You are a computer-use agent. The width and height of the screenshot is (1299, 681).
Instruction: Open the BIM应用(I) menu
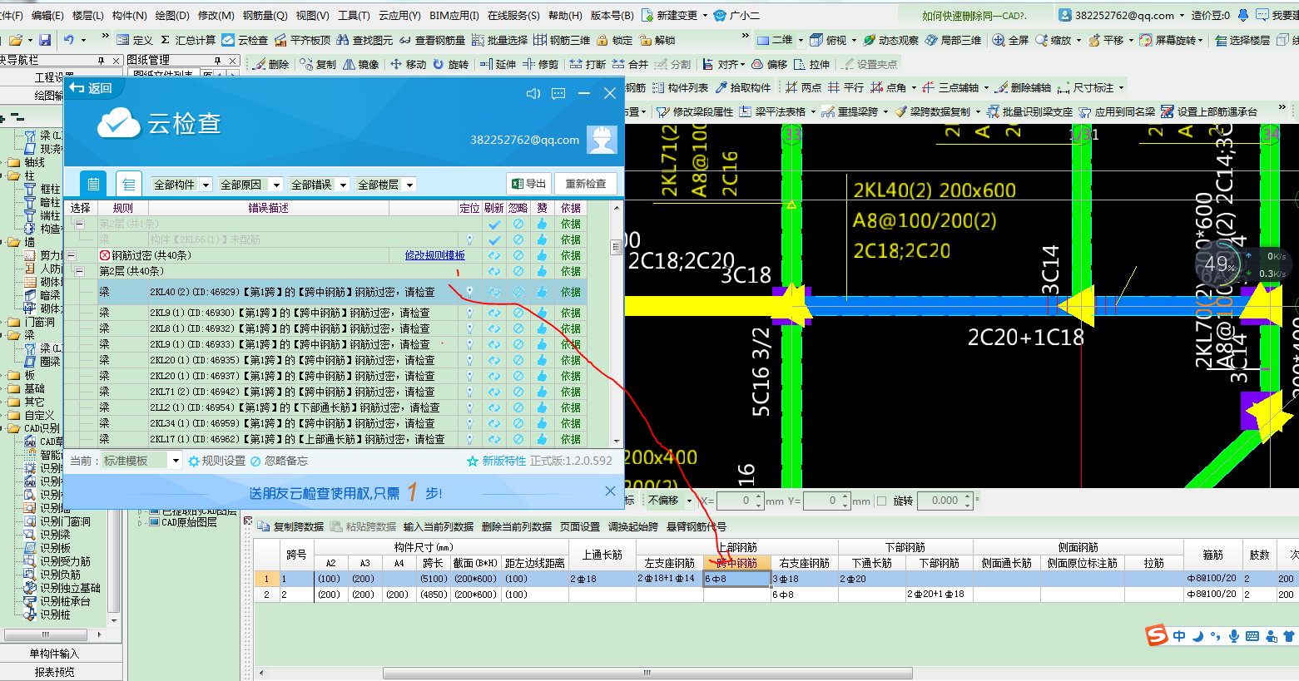coord(454,15)
